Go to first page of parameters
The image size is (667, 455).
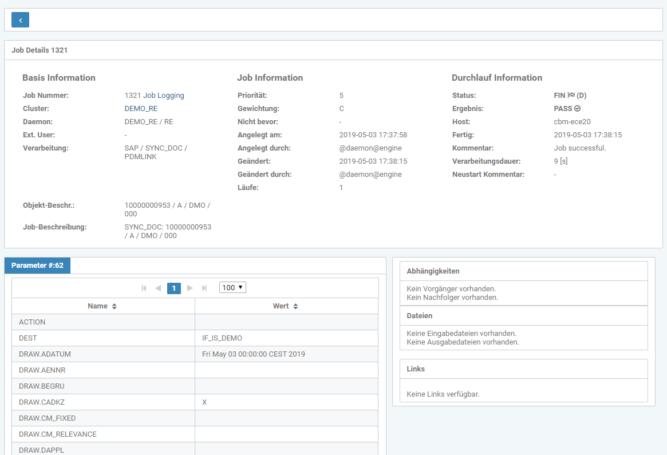coord(144,288)
